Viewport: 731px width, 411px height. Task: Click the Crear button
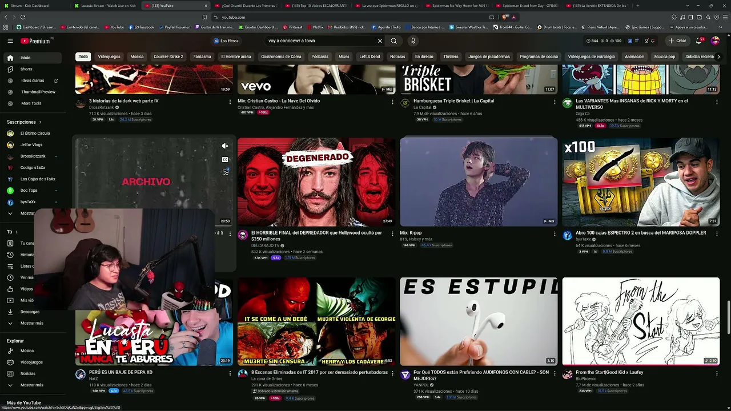pyautogui.click(x=678, y=41)
